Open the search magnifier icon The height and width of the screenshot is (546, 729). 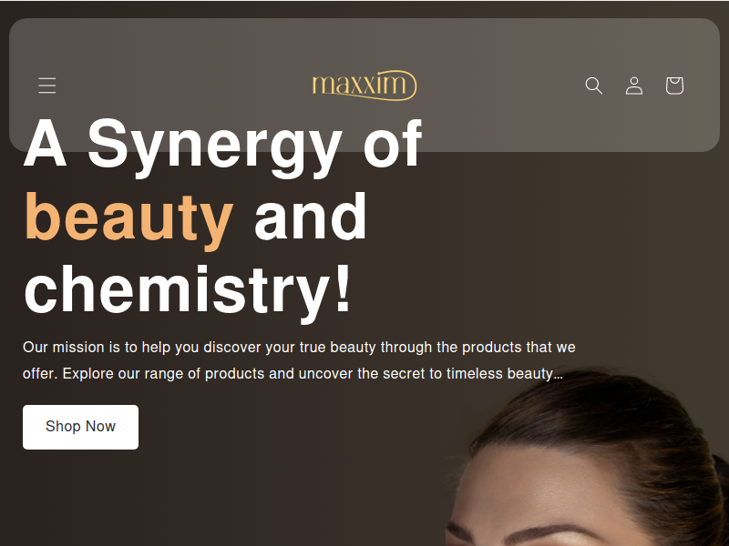click(593, 86)
